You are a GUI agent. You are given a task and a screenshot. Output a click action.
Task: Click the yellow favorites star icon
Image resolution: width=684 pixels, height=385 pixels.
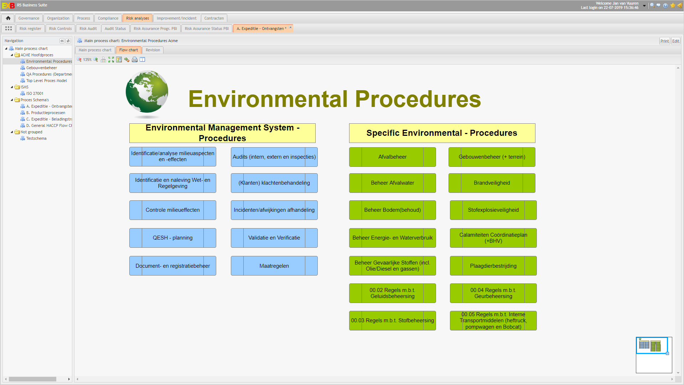pos(673,5)
